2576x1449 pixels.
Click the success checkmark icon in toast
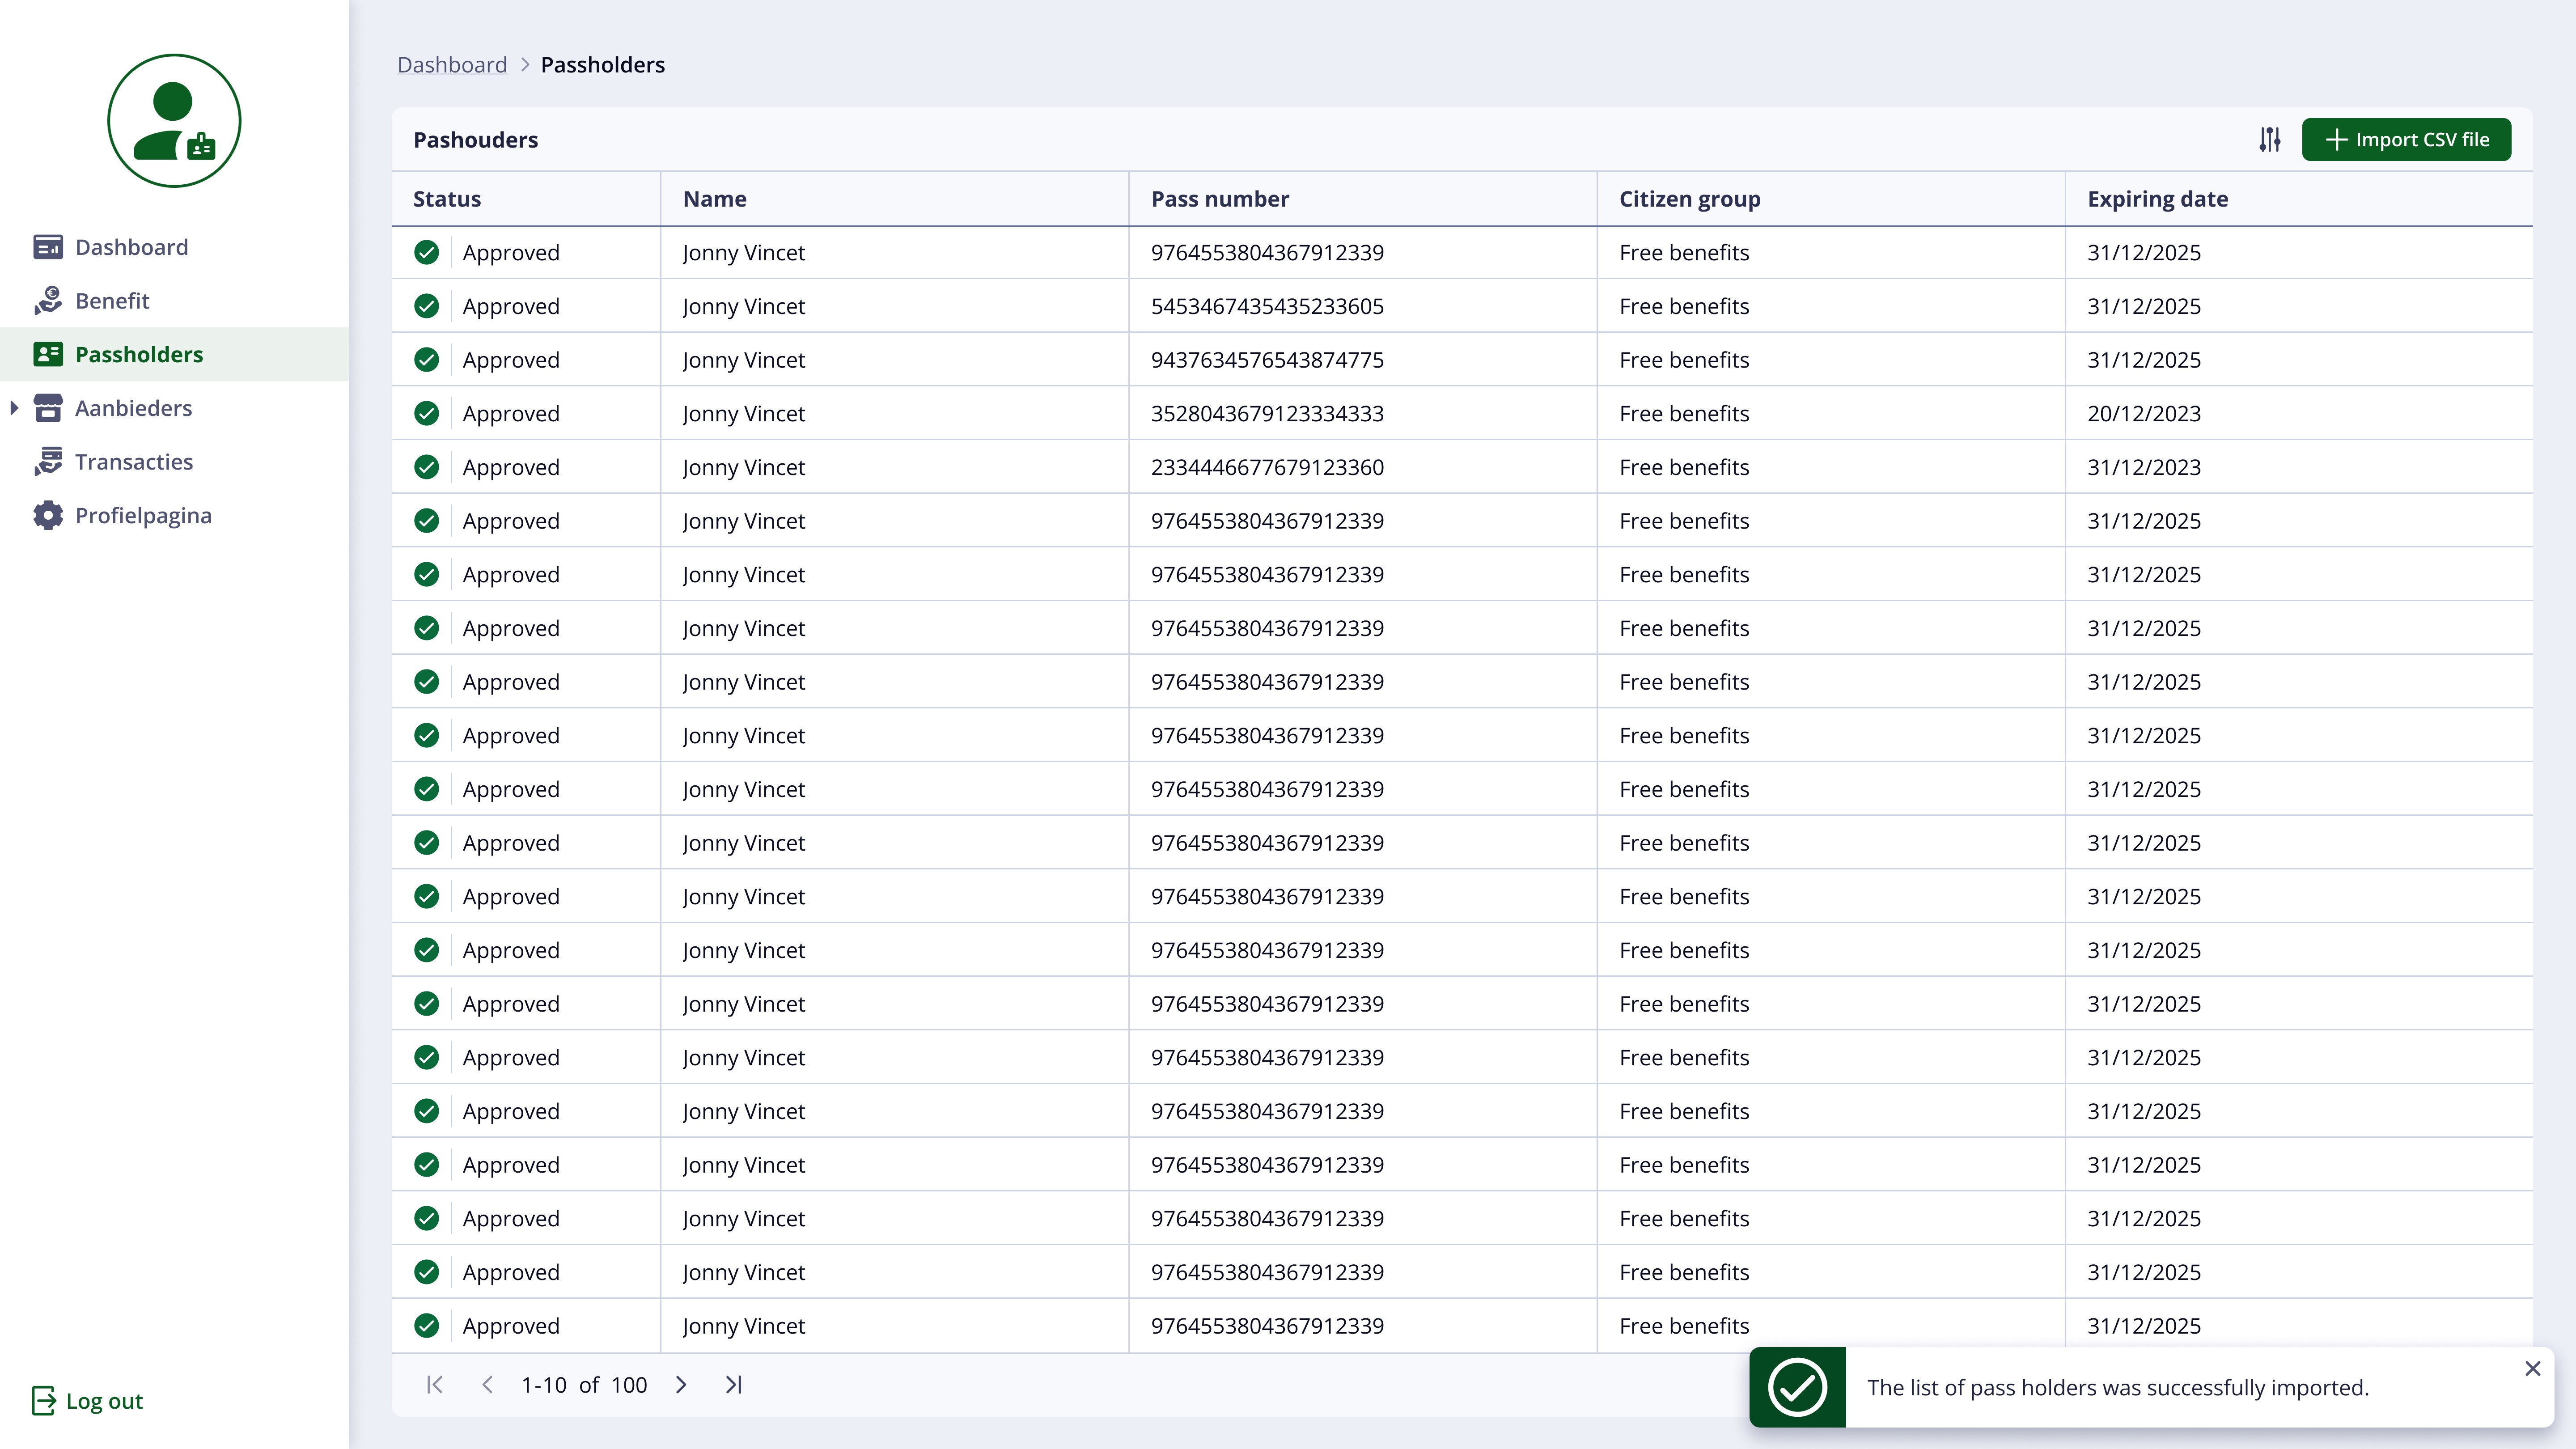click(1797, 1387)
